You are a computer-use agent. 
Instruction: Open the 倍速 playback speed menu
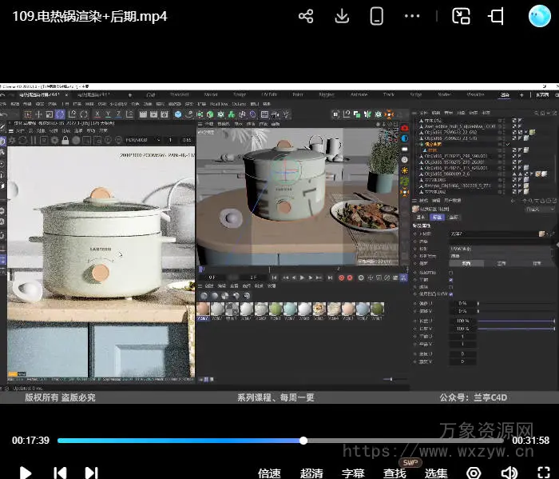coord(269,473)
